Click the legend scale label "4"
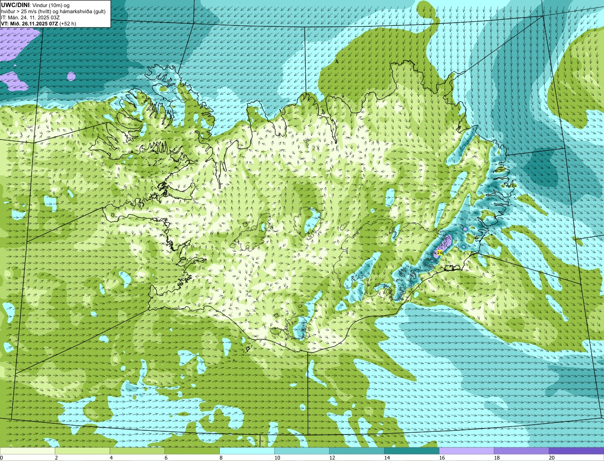The height and width of the screenshot is (461, 604). [111, 458]
